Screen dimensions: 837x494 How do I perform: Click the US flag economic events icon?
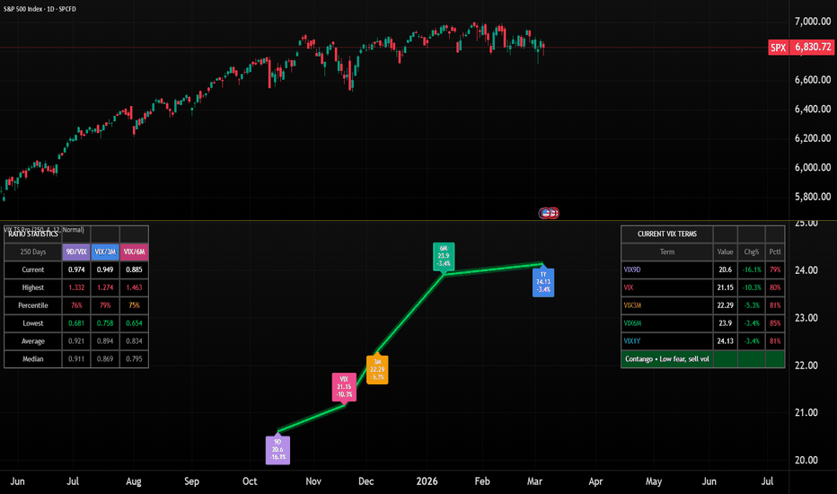pyautogui.click(x=548, y=213)
